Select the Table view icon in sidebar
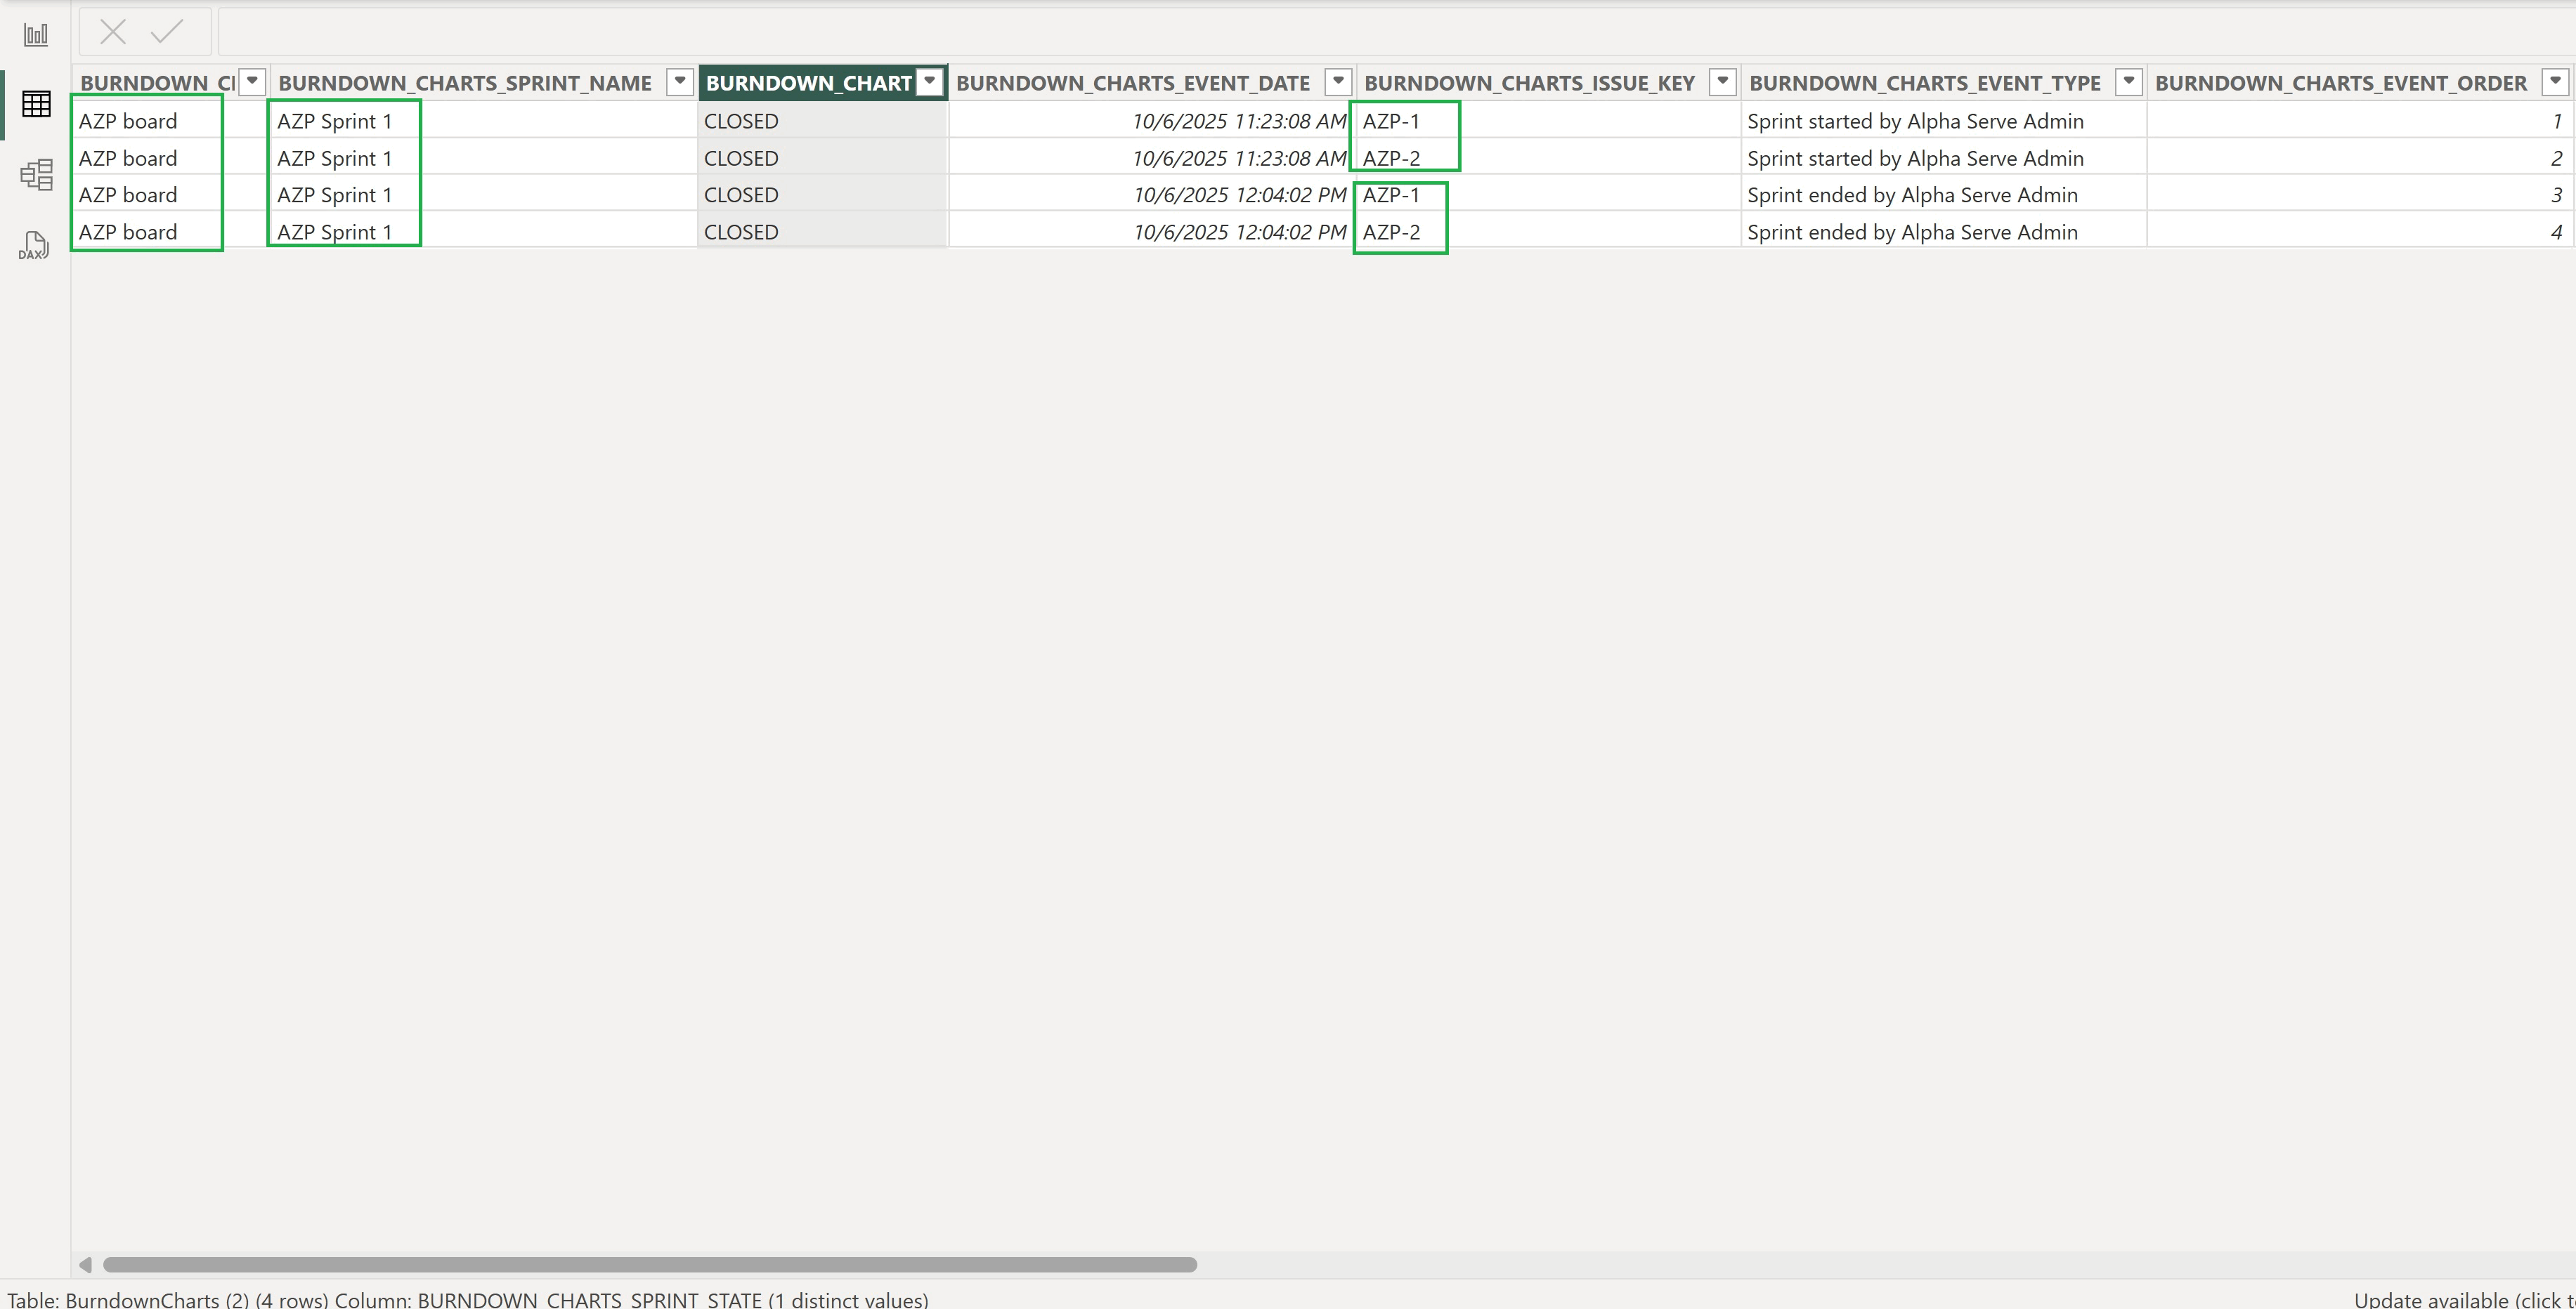2576x1309 pixels. [35, 104]
